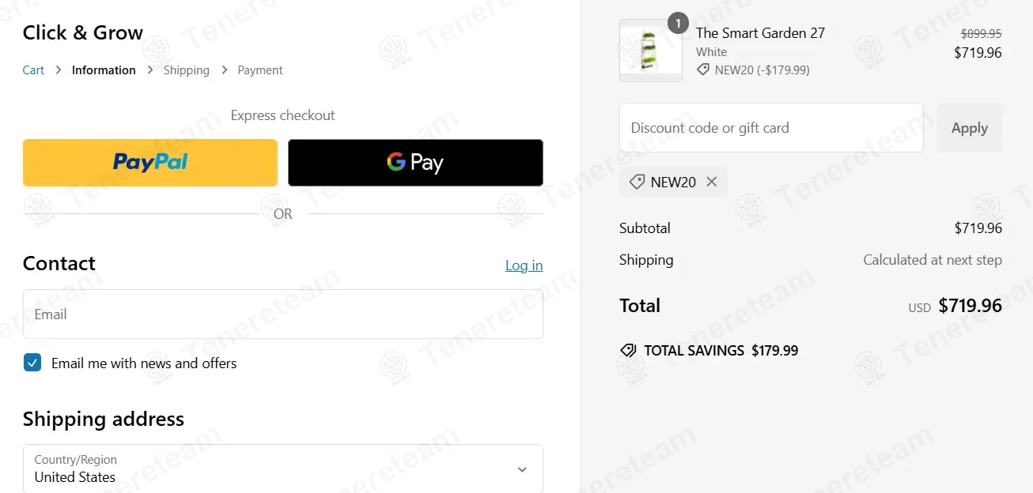The height and width of the screenshot is (493, 1033).
Task: Click the Discount code or gift card field
Action: pyautogui.click(x=771, y=128)
